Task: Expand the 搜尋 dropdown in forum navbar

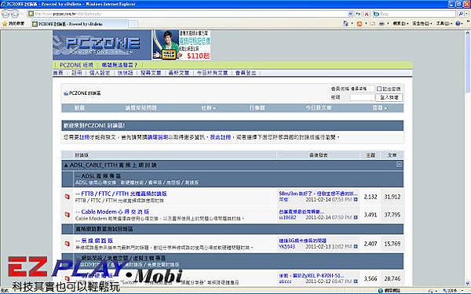Action: (x=380, y=108)
